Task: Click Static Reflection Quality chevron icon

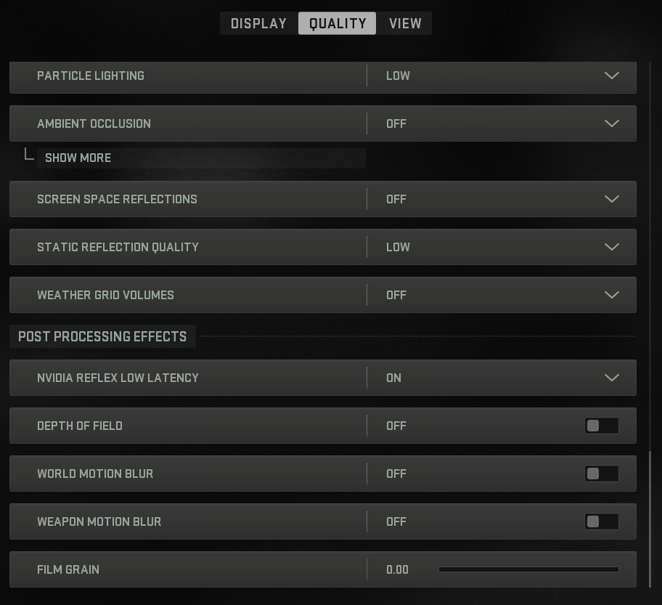Action: point(611,247)
